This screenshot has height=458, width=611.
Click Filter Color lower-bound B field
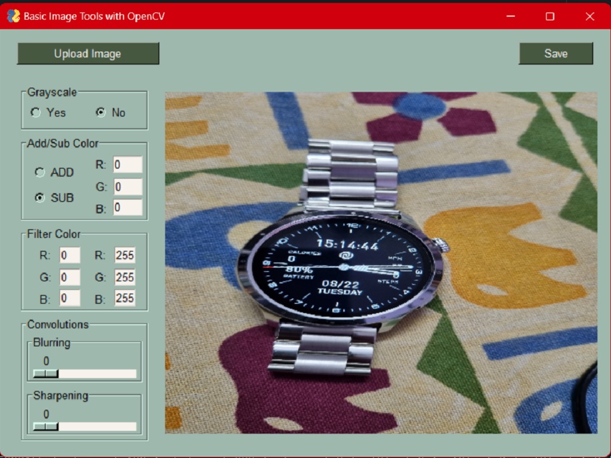point(70,298)
